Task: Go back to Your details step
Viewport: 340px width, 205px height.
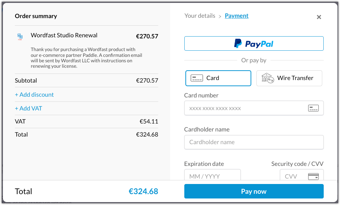Action: (x=200, y=16)
